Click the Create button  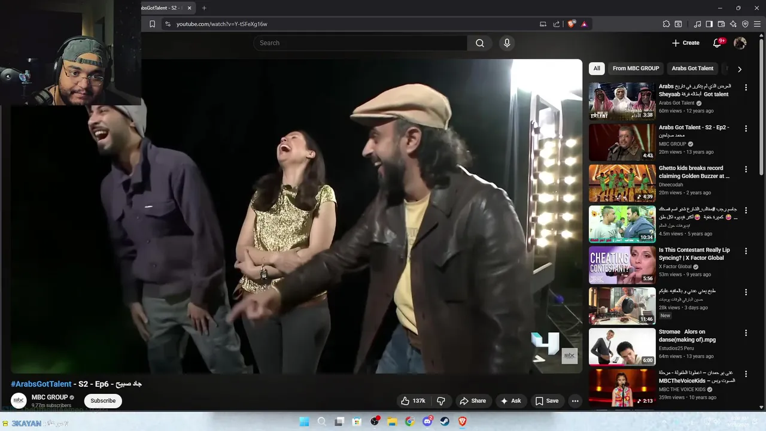click(x=685, y=43)
